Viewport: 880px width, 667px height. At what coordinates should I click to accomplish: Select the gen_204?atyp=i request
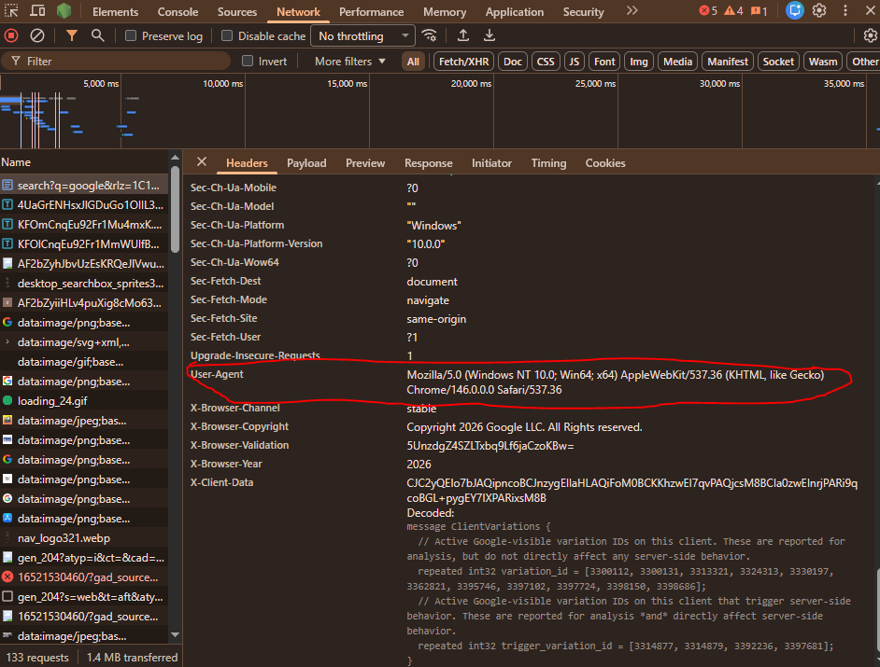click(84, 558)
